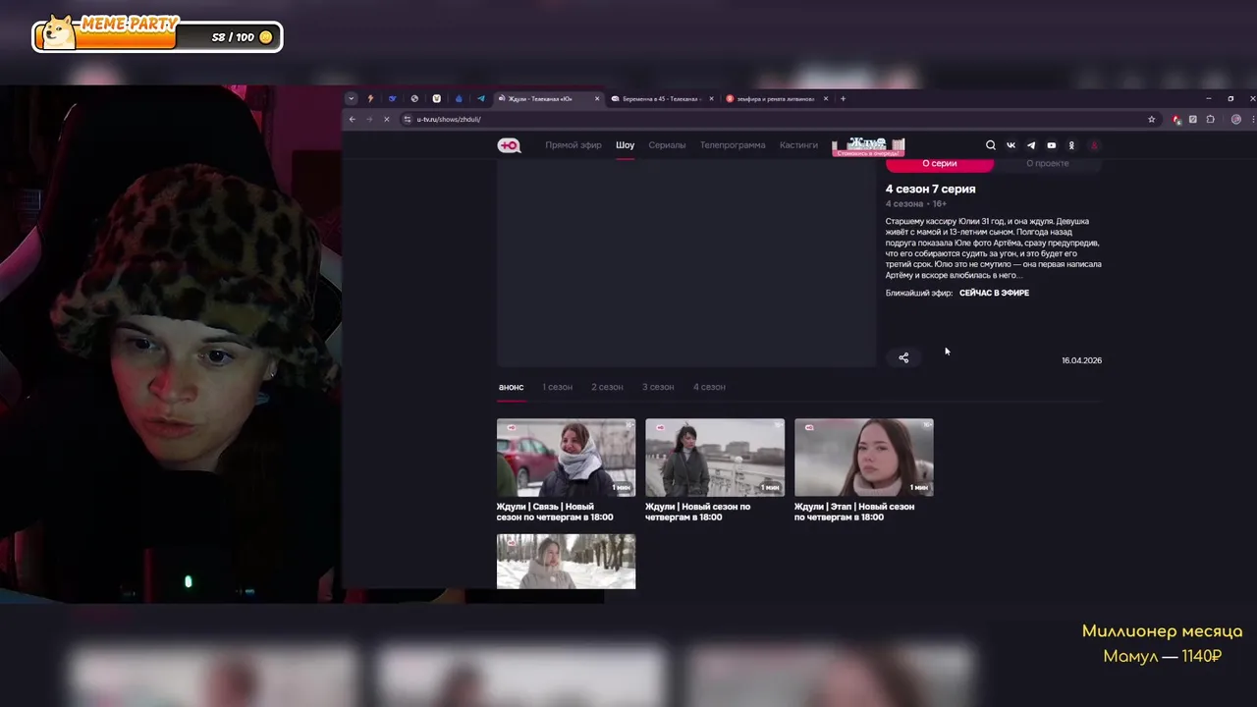
Task: Switch to the 1 сезон tab
Action: tap(557, 387)
